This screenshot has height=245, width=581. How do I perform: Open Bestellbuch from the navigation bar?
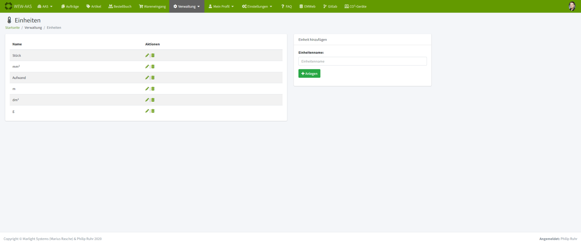[x=120, y=7]
